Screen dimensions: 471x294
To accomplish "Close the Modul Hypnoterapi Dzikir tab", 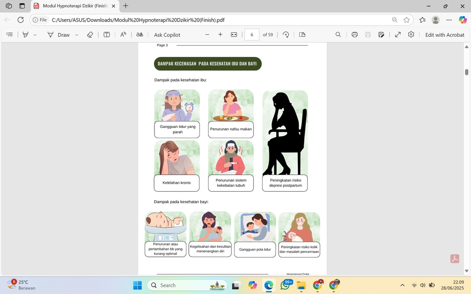I will [x=113, y=6].
